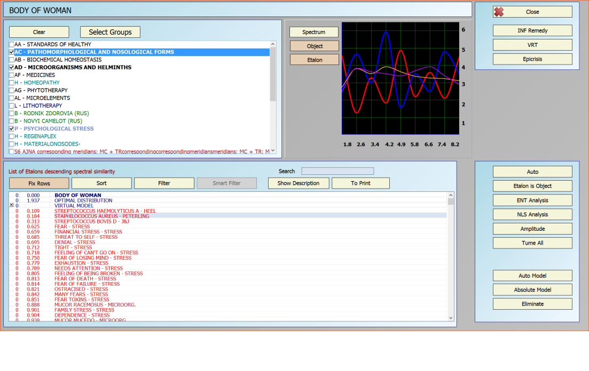Click the Sort button
This screenshot has height=371, width=589.
(x=101, y=183)
